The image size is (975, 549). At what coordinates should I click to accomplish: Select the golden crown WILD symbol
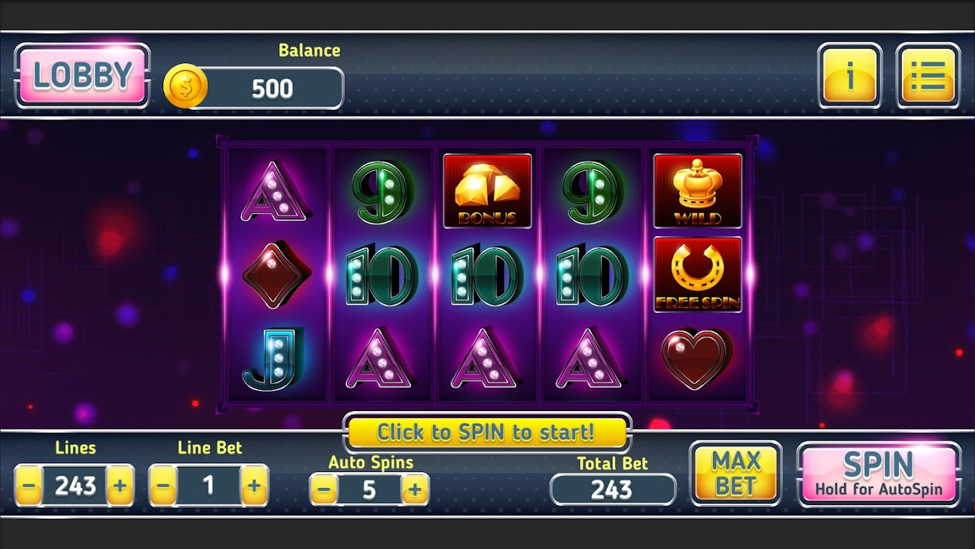click(x=697, y=191)
